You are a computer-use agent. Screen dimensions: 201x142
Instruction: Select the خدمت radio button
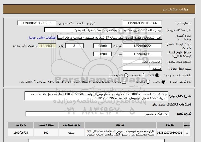[x=144, y=75]
